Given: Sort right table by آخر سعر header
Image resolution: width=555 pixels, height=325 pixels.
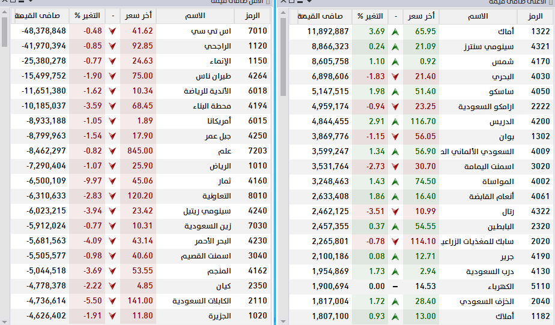Looking at the screenshot, I should coord(421,16).
